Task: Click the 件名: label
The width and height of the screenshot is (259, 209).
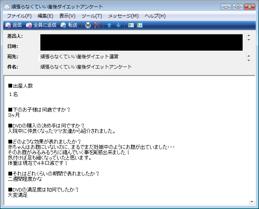Action: point(13,67)
